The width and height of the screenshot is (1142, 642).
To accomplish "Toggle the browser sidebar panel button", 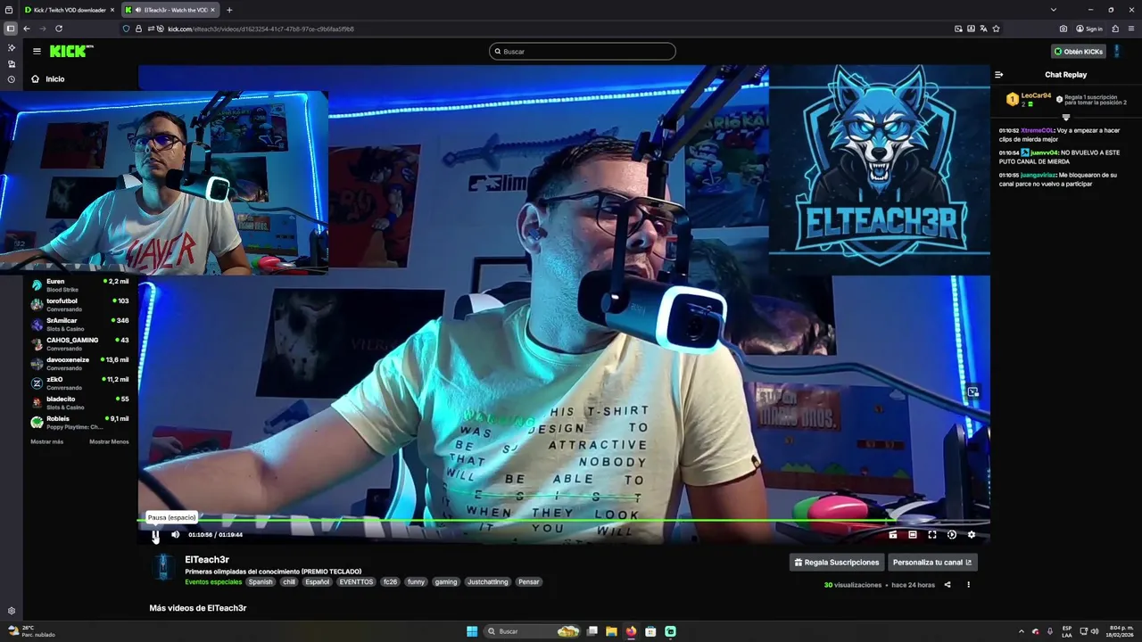I will click(x=11, y=29).
